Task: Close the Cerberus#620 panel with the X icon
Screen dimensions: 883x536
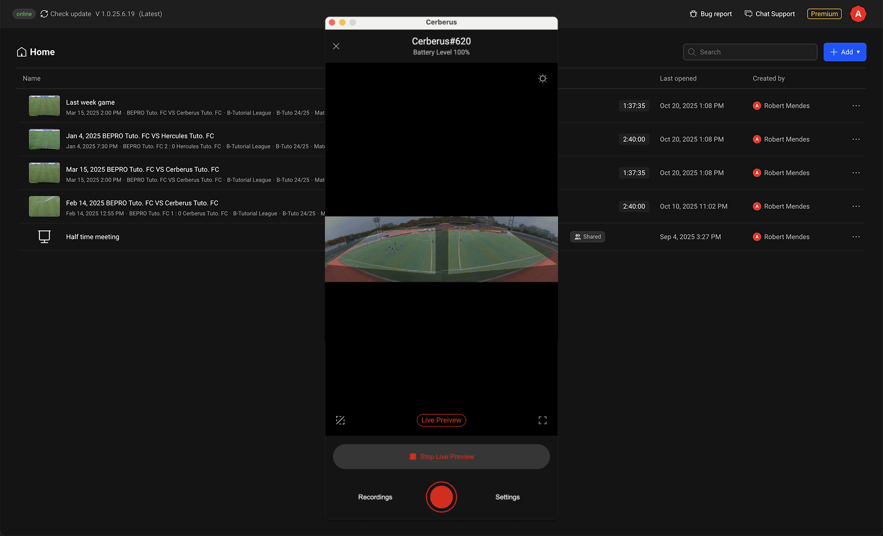Action: click(336, 46)
